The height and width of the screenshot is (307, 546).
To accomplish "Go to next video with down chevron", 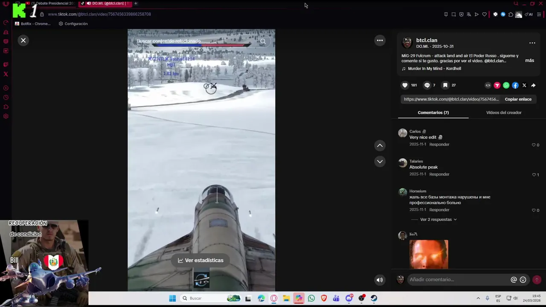I will click(x=380, y=162).
